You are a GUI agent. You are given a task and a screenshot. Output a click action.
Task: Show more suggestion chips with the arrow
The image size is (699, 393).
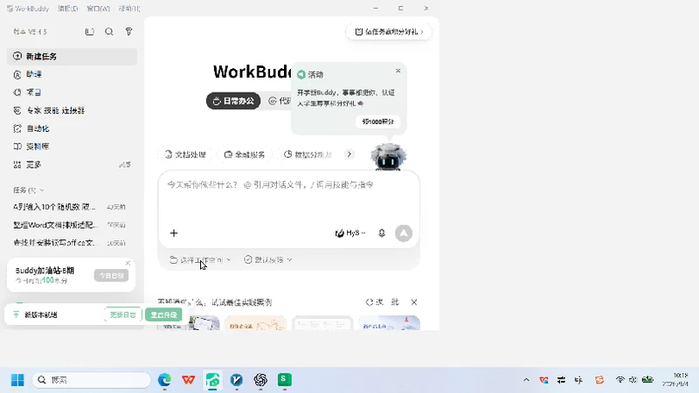[x=349, y=155]
